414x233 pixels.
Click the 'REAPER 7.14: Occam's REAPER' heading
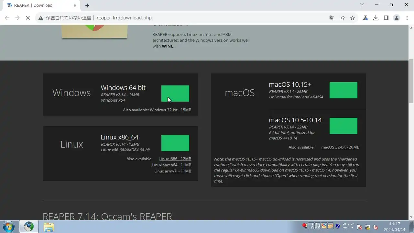pos(107,216)
